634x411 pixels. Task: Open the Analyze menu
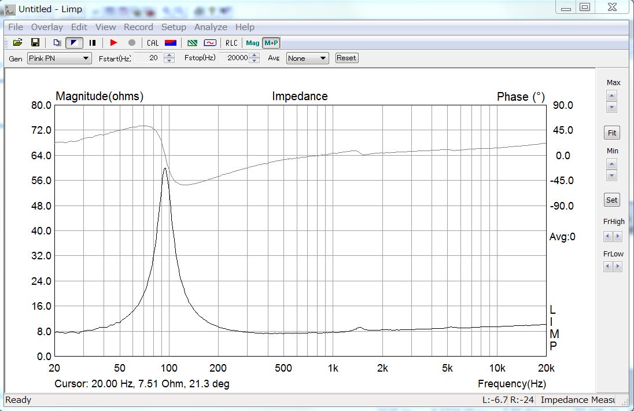pos(210,27)
